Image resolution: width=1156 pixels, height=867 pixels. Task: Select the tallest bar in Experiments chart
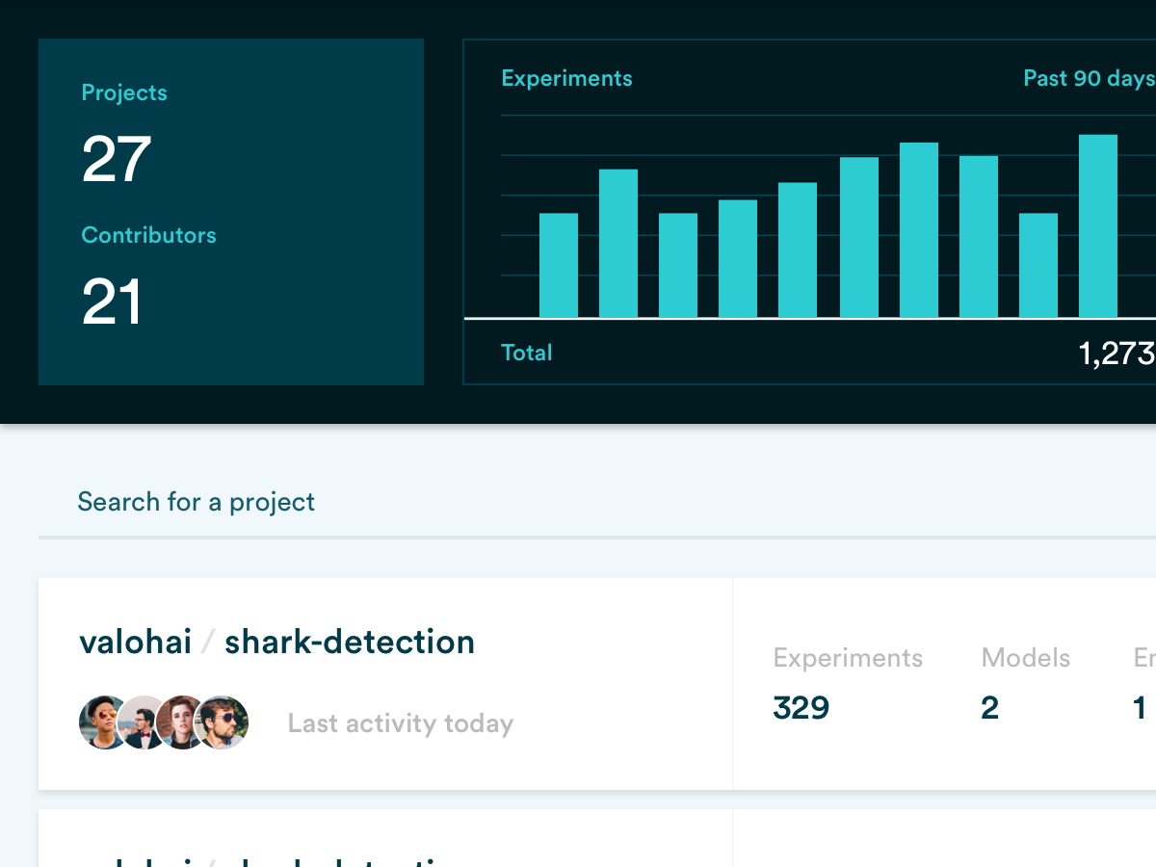tap(1098, 226)
